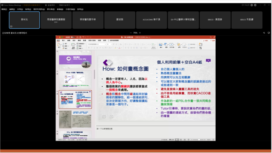Click the slide previous arrow button
The width and height of the screenshot is (272, 153).
coord(104,117)
